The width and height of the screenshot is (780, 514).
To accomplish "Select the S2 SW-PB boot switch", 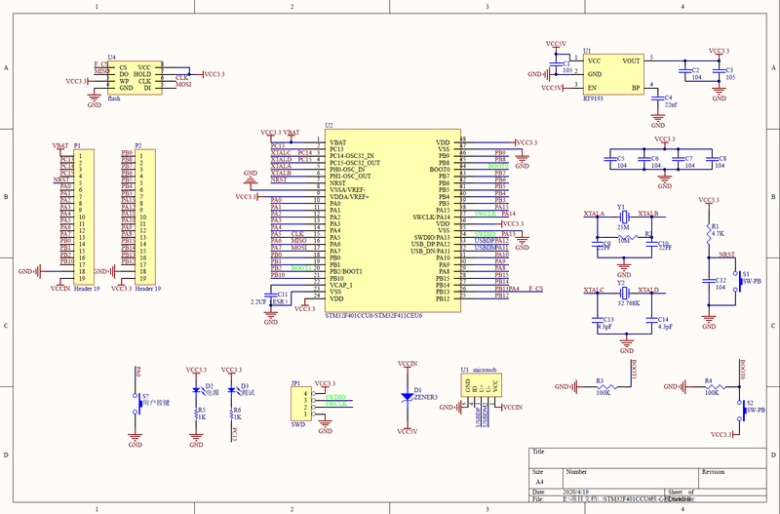I will [741, 410].
